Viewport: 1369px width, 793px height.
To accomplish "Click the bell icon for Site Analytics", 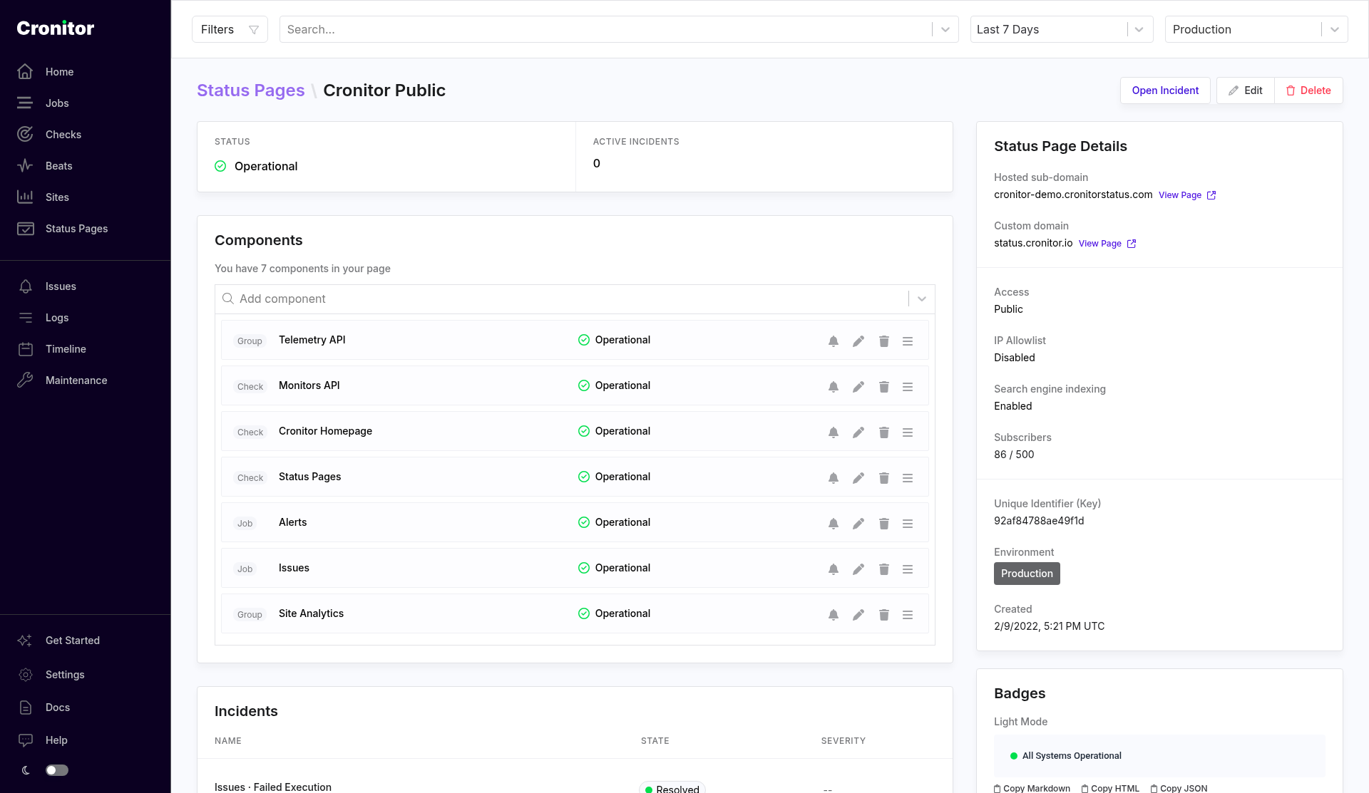I will pyautogui.click(x=833, y=615).
